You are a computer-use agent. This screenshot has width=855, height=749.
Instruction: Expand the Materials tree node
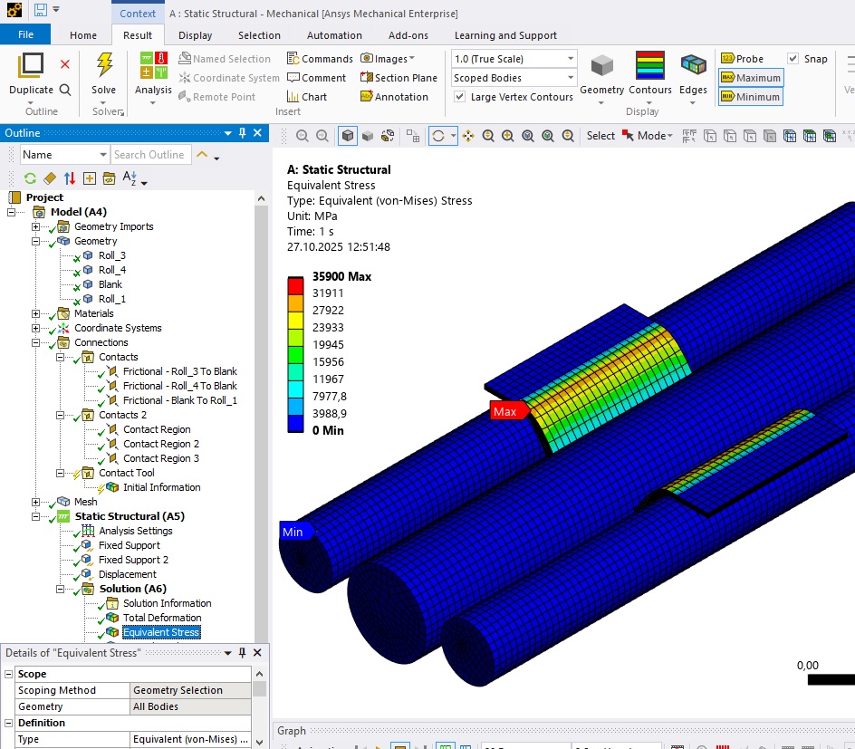coord(36,313)
